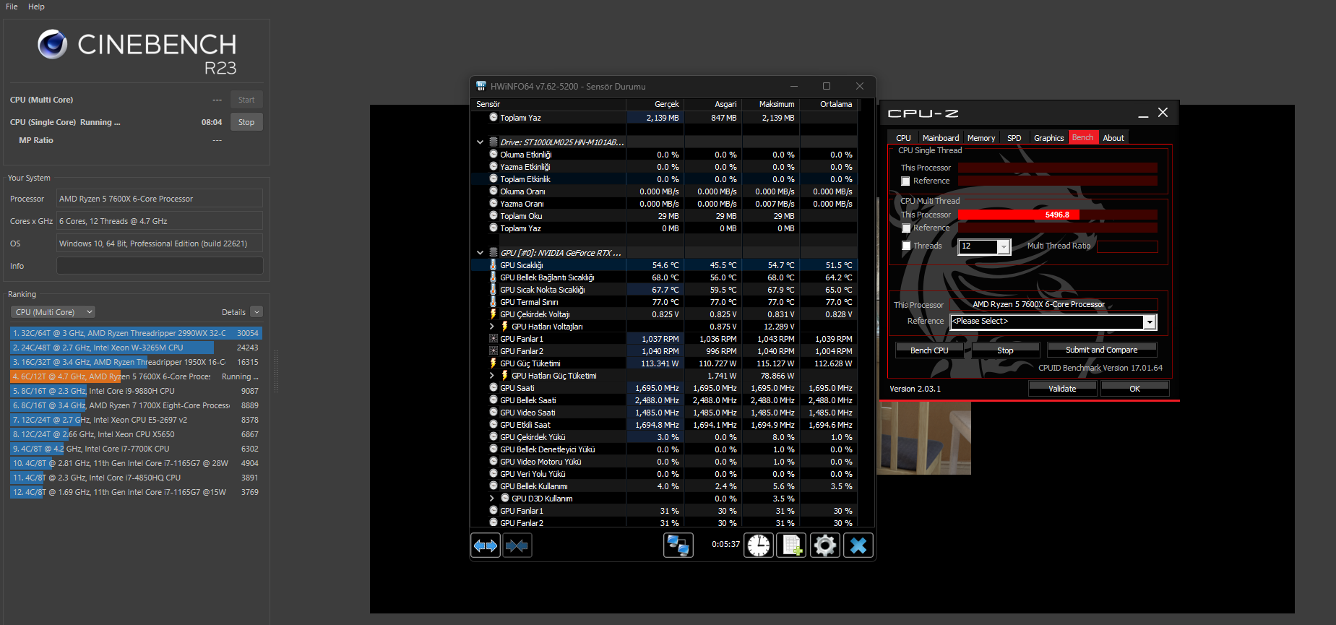Switch to the SPD tab in CPU-Z
Image resolution: width=1336 pixels, height=625 pixels.
click(1014, 138)
